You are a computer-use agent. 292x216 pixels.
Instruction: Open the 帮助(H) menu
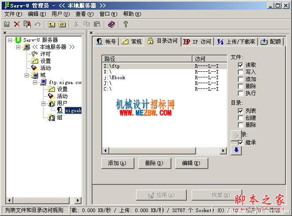pos(132,14)
